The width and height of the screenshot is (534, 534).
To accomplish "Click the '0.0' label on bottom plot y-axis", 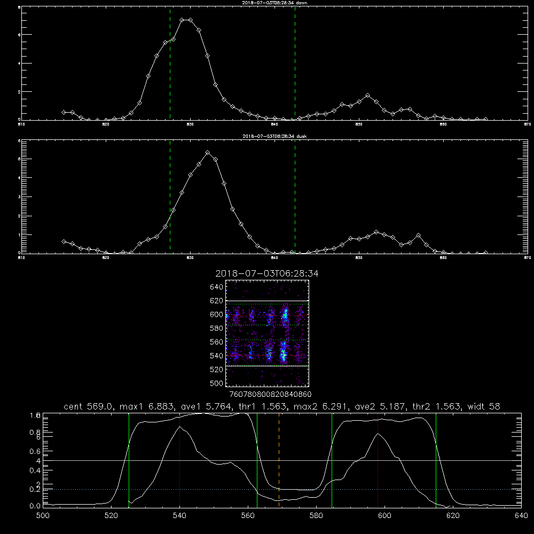I will [35, 506].
